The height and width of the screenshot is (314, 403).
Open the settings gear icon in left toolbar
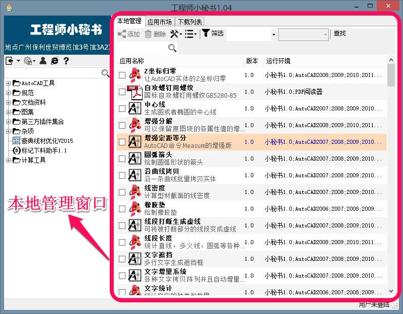[x=27, y=61]
